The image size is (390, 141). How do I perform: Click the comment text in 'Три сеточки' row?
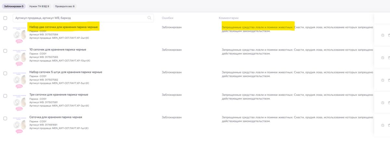coord(297,97)
